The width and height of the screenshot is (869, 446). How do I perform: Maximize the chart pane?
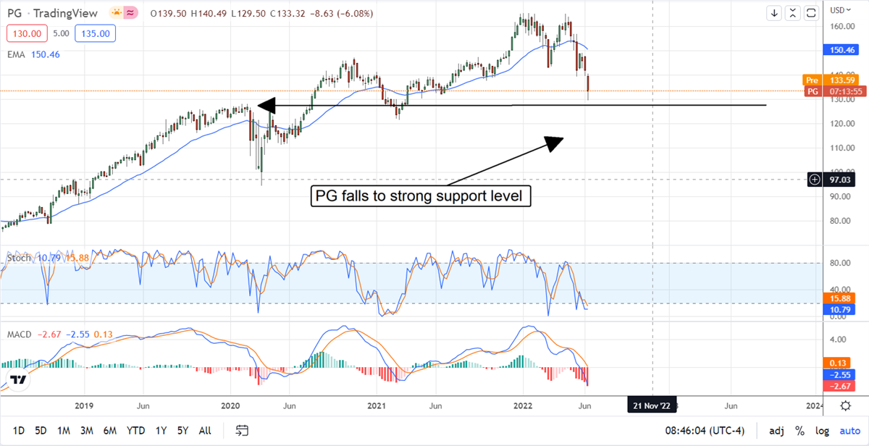pos(811,13)
